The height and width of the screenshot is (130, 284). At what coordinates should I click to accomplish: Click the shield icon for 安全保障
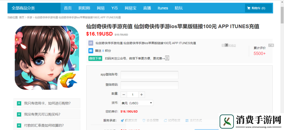tap(144, 120)
